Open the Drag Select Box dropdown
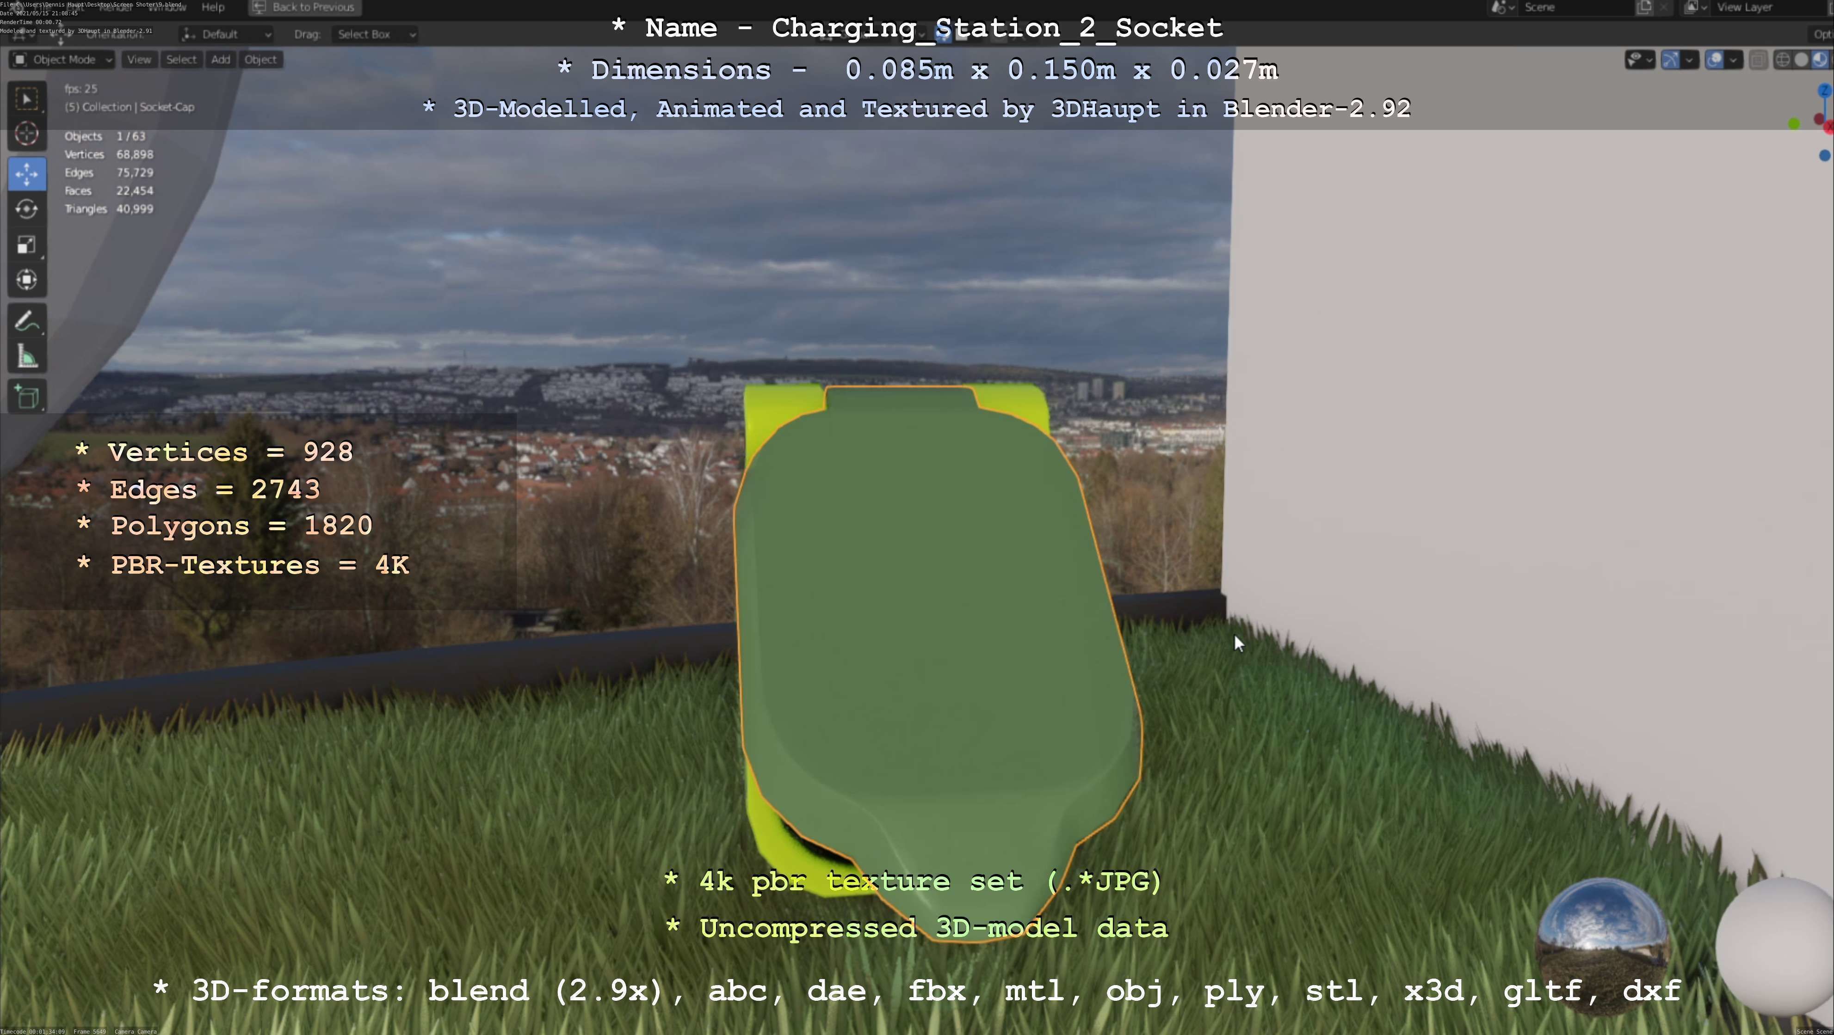The height and width of the screenshot is (1035, 1834). click(x=375, y=34)
